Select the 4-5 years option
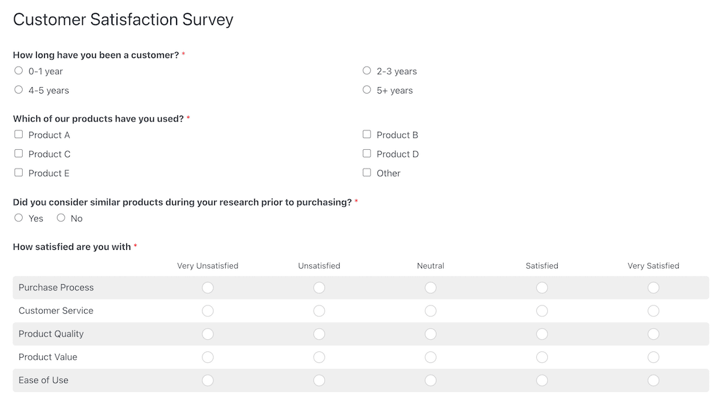722x403 pixels. [18, 90]
